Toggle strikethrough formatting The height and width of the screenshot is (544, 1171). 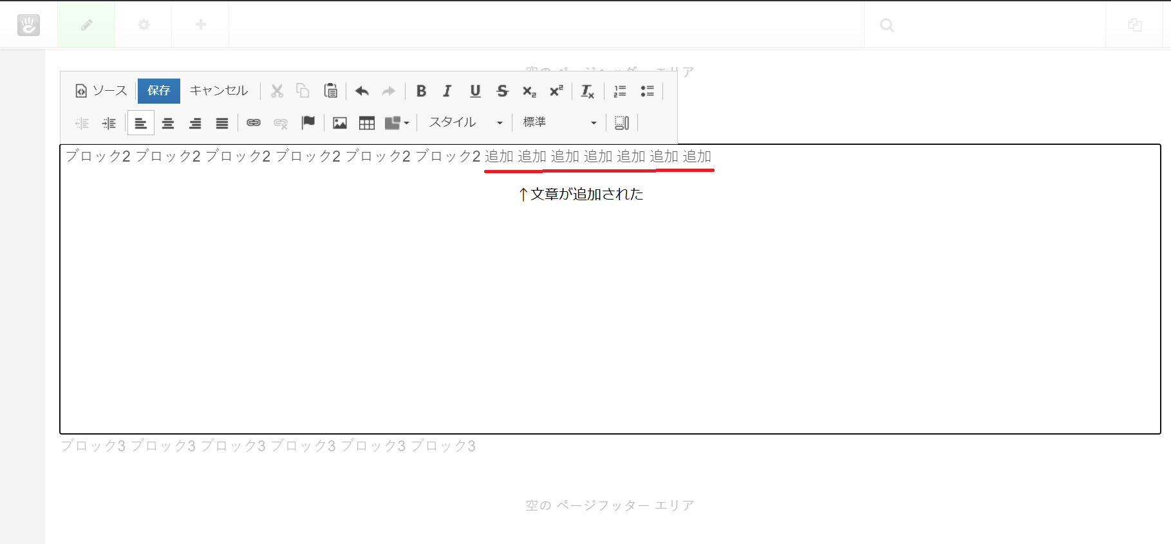tap(502, 91)
